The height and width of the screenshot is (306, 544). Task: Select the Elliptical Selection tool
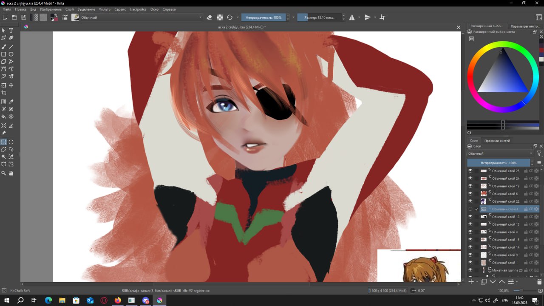click(x=11, y=142)
